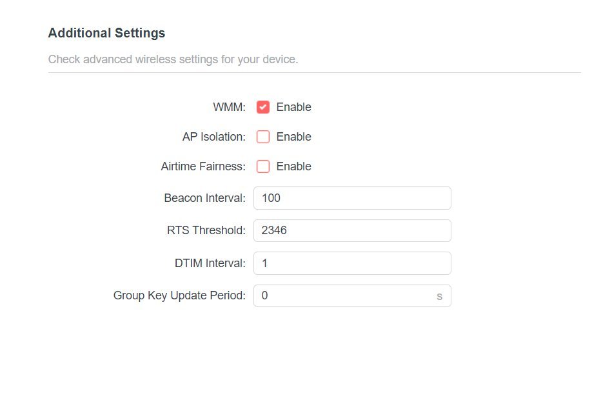Click the Beacon Interval label
The height and width of the screenshot is (400, 592).
[205, 198]
